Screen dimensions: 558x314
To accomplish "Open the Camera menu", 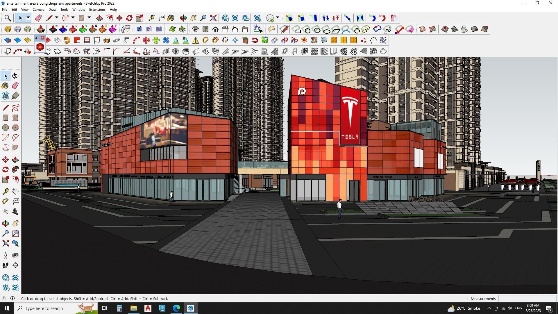I will (38, 10).
